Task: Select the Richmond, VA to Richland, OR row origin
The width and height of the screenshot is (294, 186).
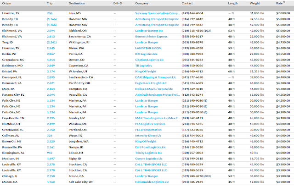Action: pyautogui.click(x=12, y=31)
